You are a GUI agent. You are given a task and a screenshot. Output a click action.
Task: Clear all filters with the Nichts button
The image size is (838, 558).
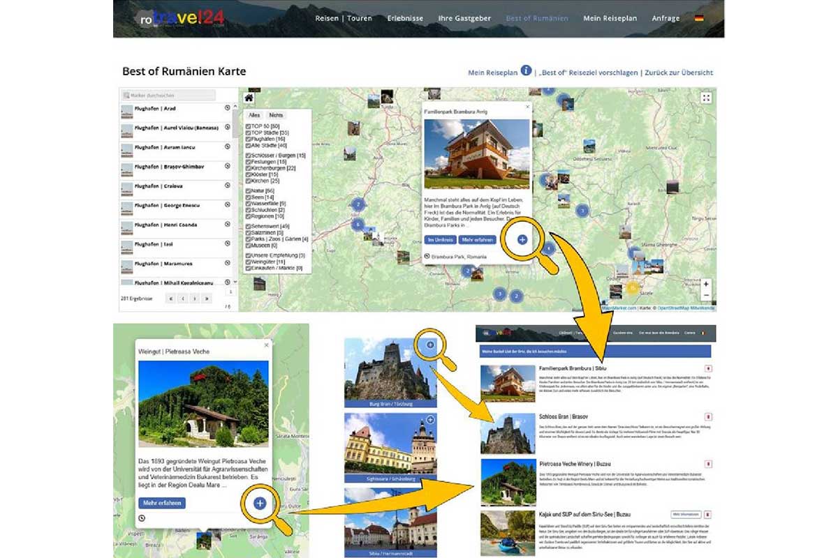coord(277,114)
